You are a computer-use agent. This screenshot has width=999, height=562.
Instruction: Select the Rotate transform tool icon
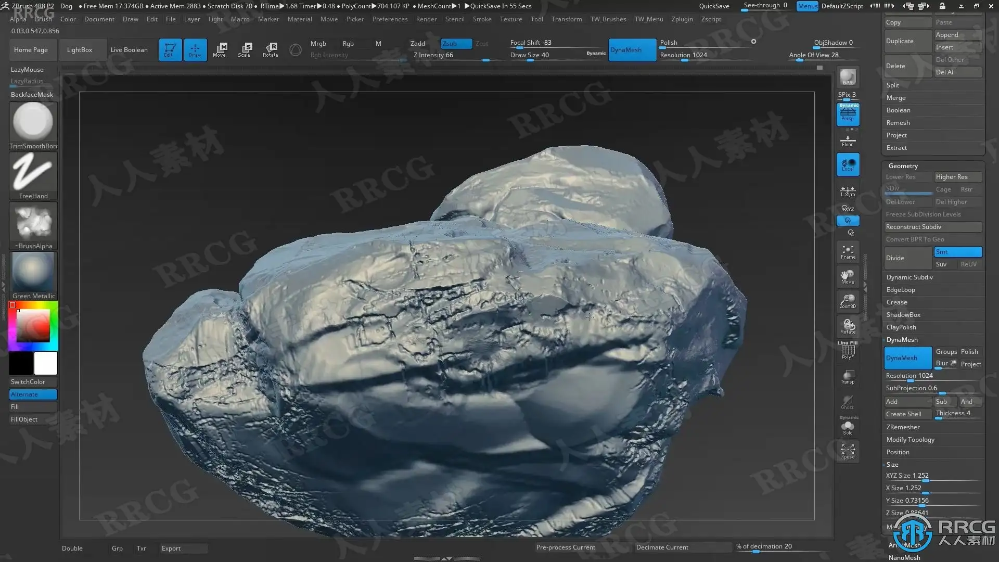pyautogui.click(x=270, y=49)
